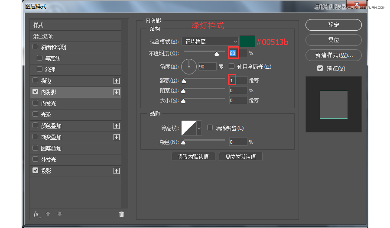Open 纹理 settings row

coord(75,70)
